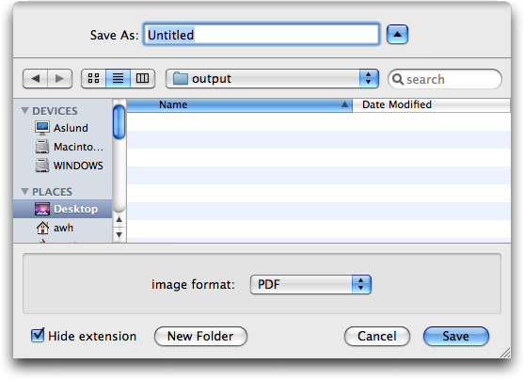Collapse the PLACES section
Image resolution: width=524 pixels, height=380 pixels.
tap(24, 191)
